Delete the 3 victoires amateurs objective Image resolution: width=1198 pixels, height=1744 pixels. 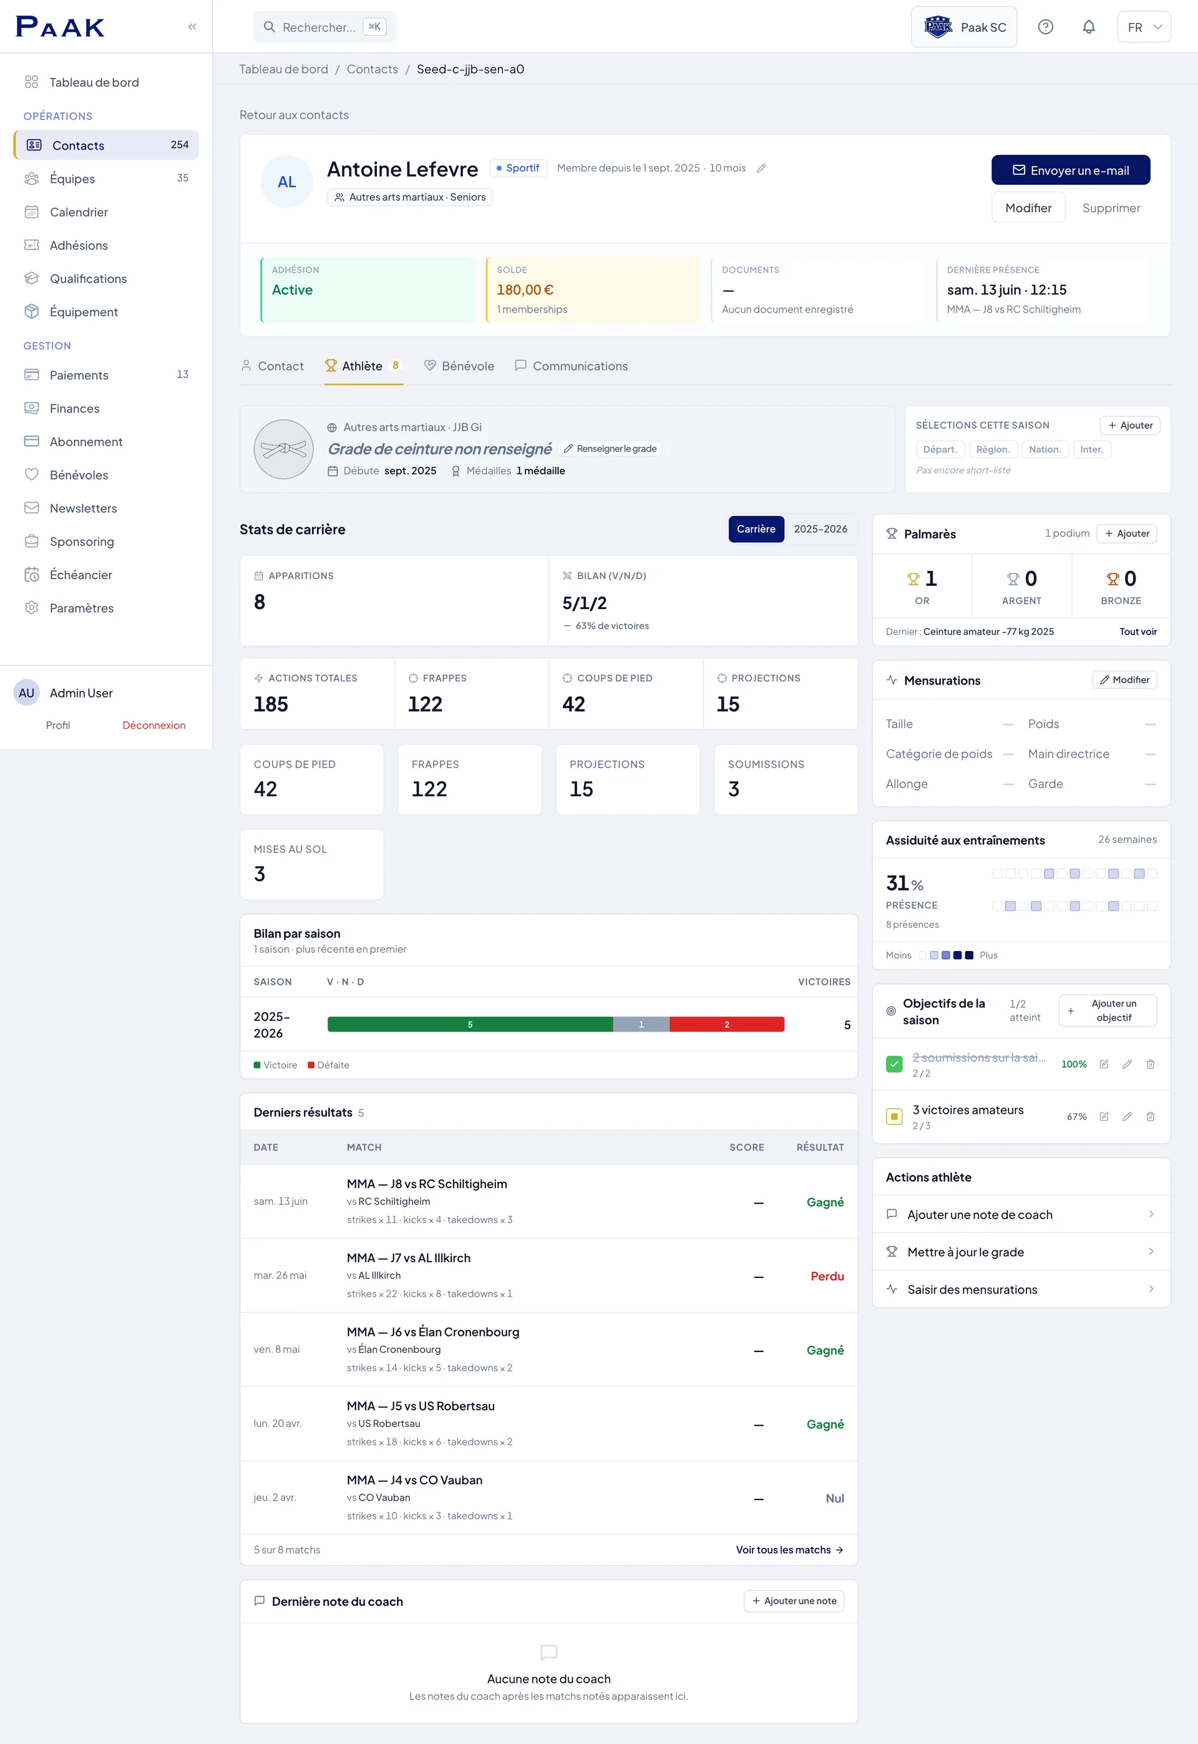click(1150, 1116)
